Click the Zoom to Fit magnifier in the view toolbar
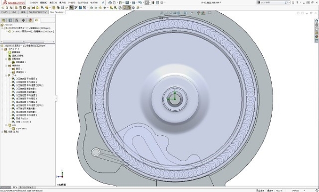Image resolution: width=319 pixels, height=192 pixels. click(161, 13)
